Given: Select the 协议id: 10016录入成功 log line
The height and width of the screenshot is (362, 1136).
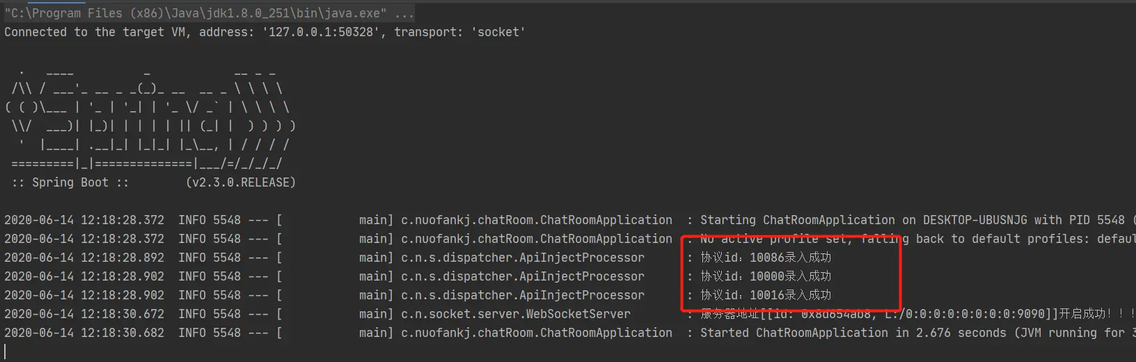Looking at the screenshot, I should (766, 295).
